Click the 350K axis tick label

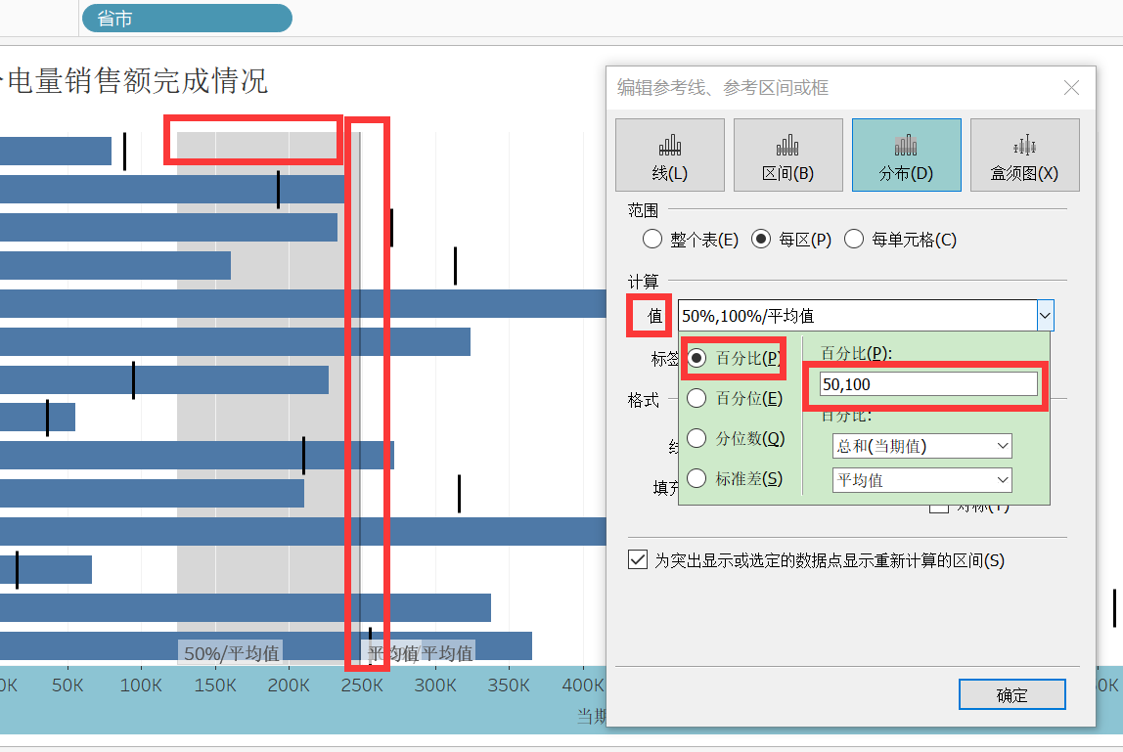pyautogui.click(x=510, y=686)
